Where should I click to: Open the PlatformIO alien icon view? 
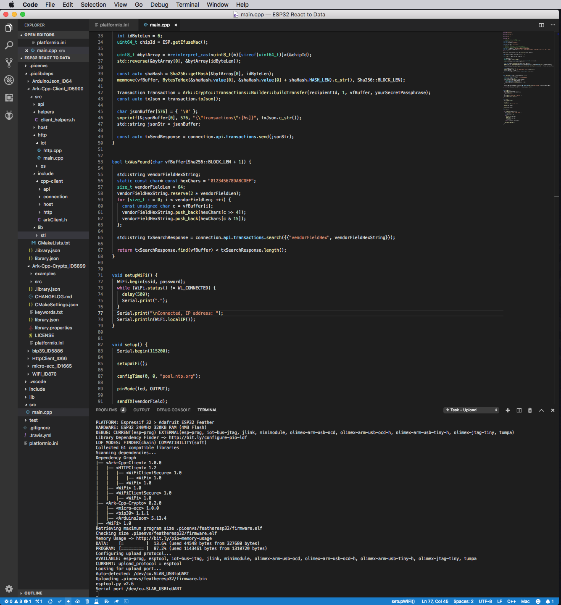(x=9, y=115)
